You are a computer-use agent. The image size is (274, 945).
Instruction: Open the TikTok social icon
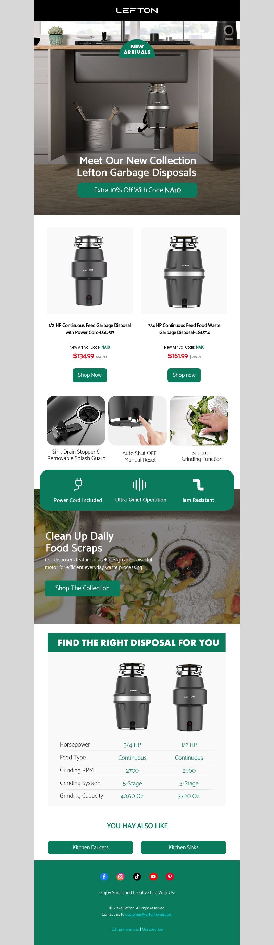137,876
